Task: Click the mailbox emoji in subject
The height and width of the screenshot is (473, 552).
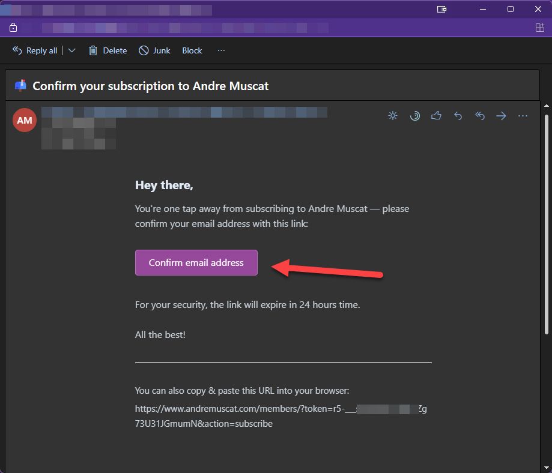Action: point(20,85)
